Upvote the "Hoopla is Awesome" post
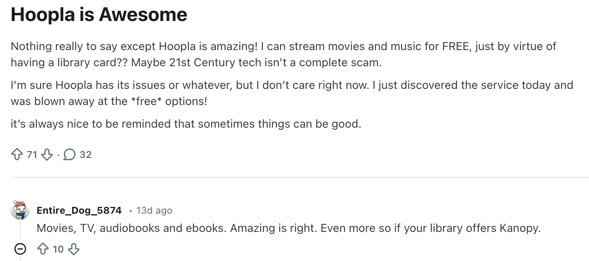Image resolution: width=589 pixels, height=261 pixels. 17,154
